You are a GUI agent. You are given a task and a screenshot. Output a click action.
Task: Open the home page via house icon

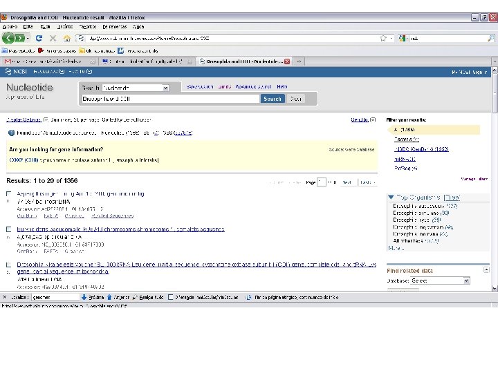point(66,39)
